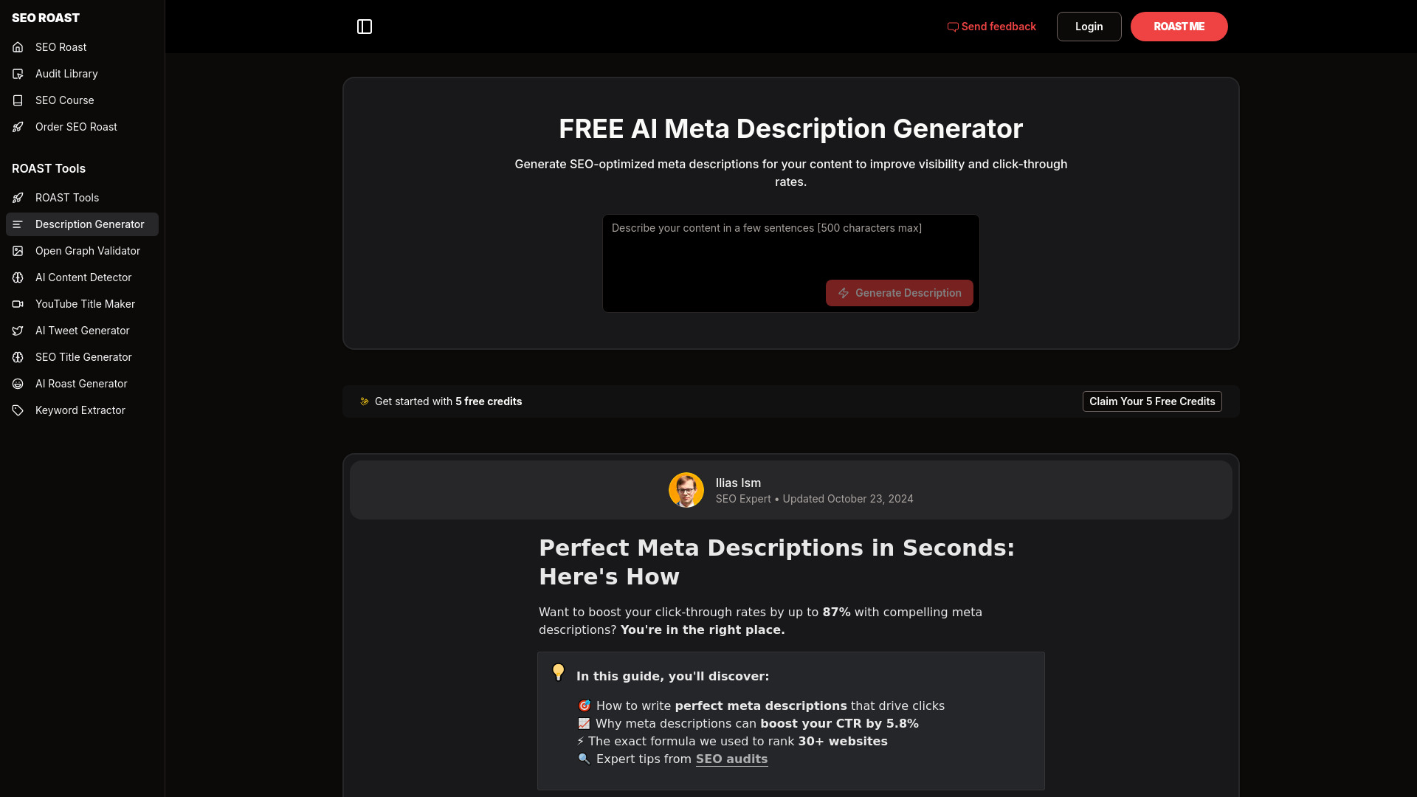The image size is (1417, 797).
Task: Click the SEO audits hyperlink
Action: (x=732, y=759)
